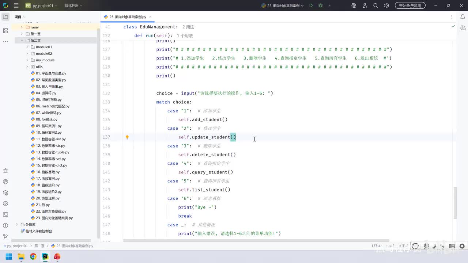Open IDE settings gear icon
The height and width of the screenshot is (263, 468).
386,5
